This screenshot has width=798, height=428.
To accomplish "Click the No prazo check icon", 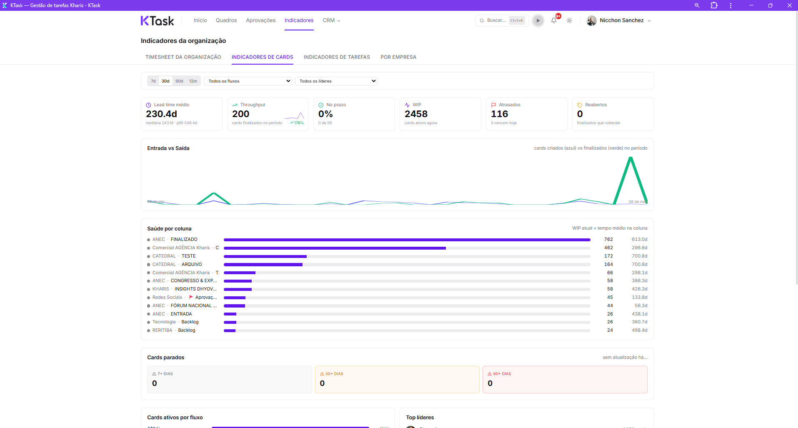I will coord(321,105).
